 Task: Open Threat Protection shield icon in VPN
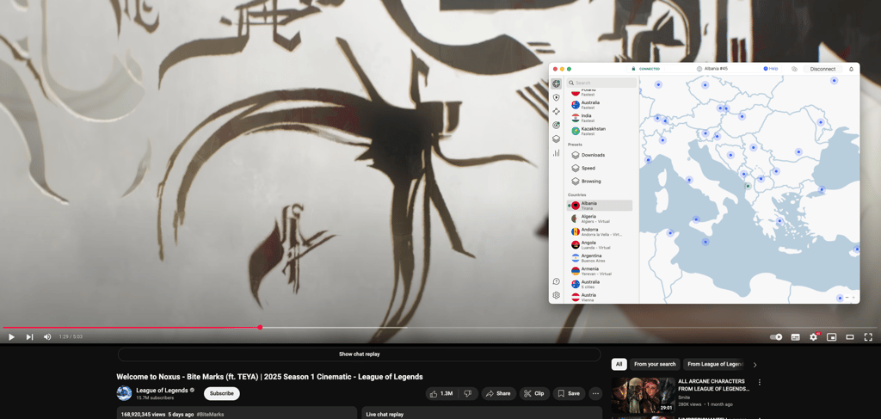[556, 97]
